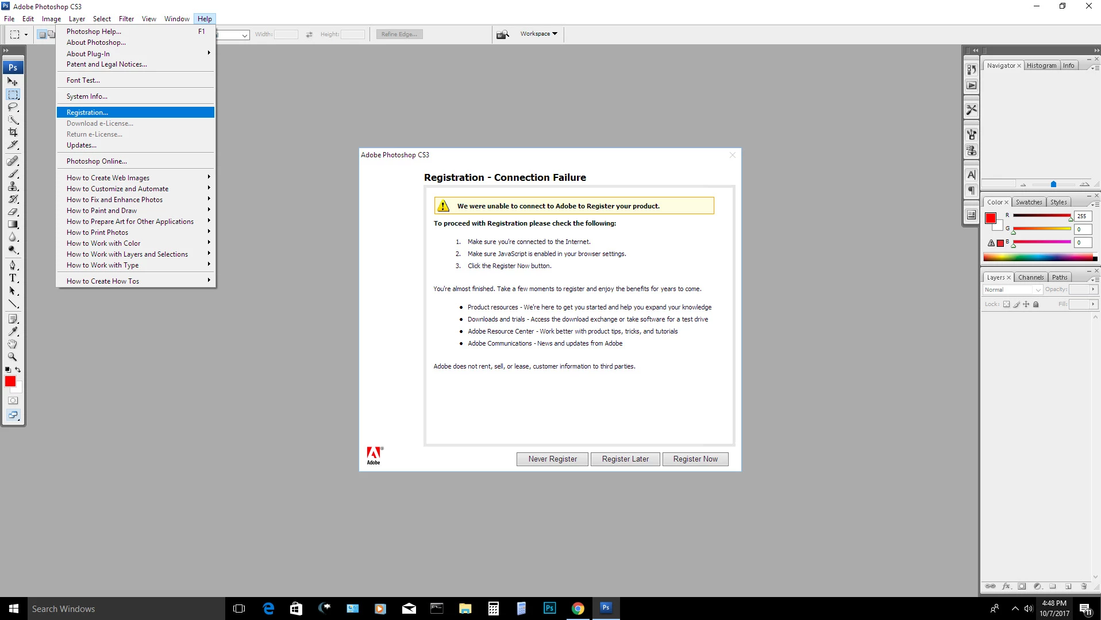Open the Brushes panel dock icon
The width and height of the screenshot is (1101, 620).
971,134
